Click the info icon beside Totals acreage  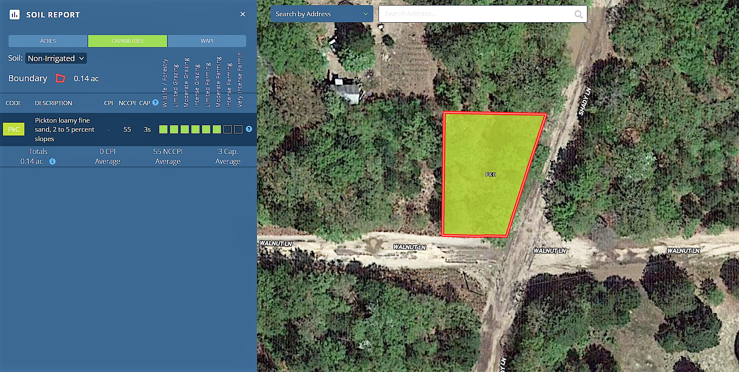(52, 162)
